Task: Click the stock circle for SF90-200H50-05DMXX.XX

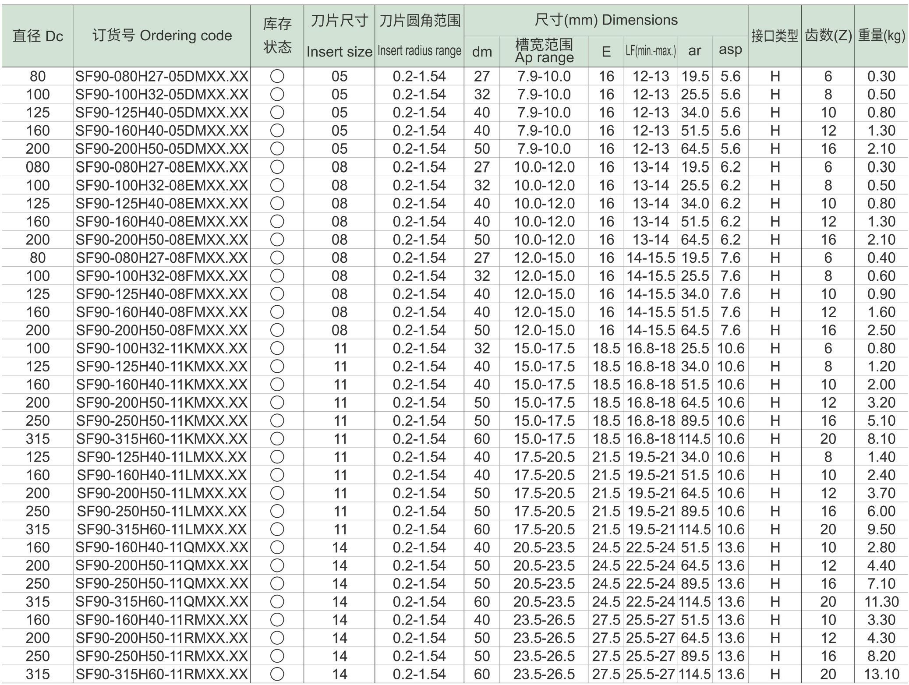Action: 277,149
